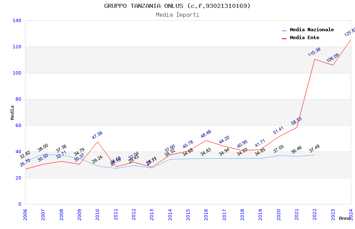Click the 2010 x-axis year label
This screenshot has height=229, width=355.
click(x=98, y=214)
